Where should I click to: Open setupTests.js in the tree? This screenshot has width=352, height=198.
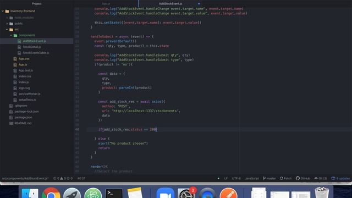tap(27, 100)
